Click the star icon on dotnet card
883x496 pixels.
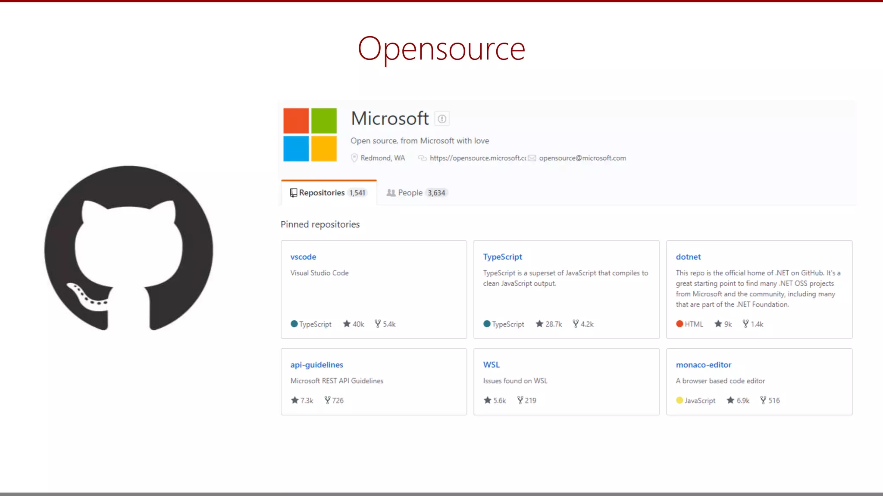tap(718, 324)
